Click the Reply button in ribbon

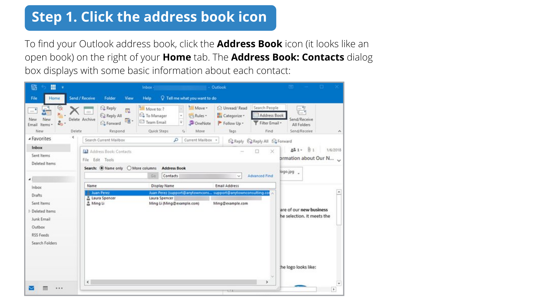pyautogui.click(x=108, y=108)
